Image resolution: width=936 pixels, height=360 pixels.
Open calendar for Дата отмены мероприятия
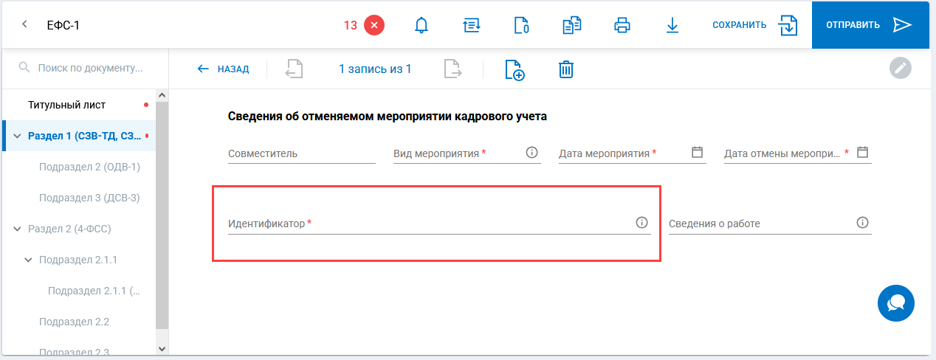pos(862,153)
